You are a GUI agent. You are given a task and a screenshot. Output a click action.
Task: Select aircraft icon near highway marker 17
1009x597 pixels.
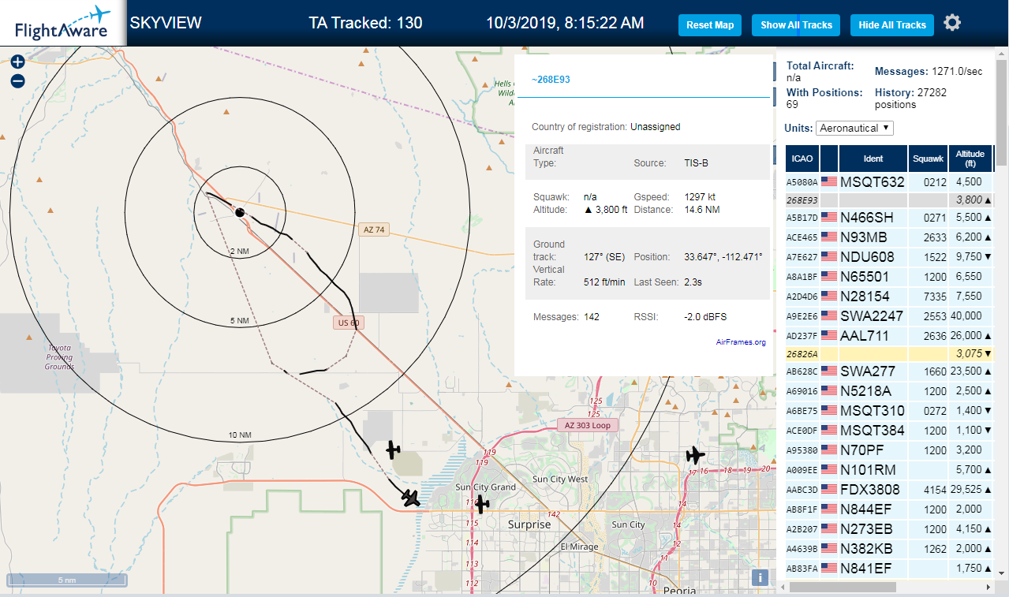[694, 455]
